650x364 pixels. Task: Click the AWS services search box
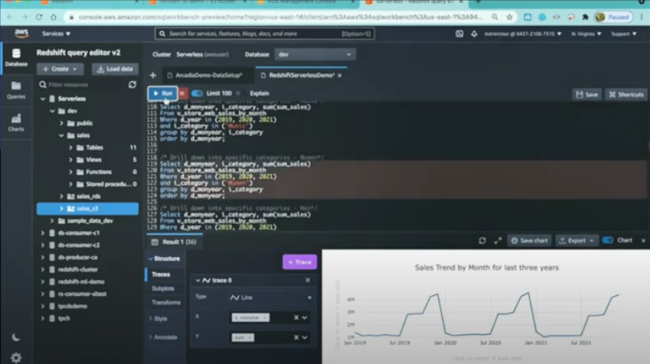(x=265, y=33)
